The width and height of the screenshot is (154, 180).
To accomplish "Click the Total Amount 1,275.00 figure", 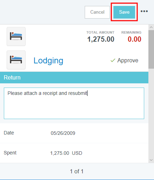I will coord(101,39).
